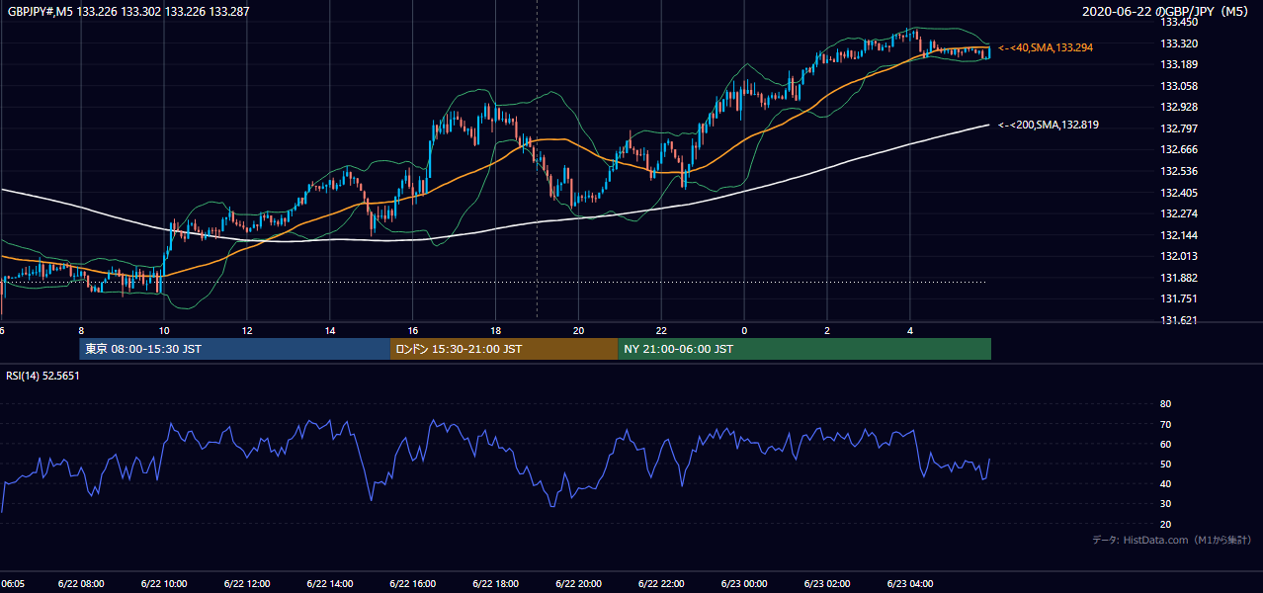Click price scale value 132.144

click(x=1179, y=235)
